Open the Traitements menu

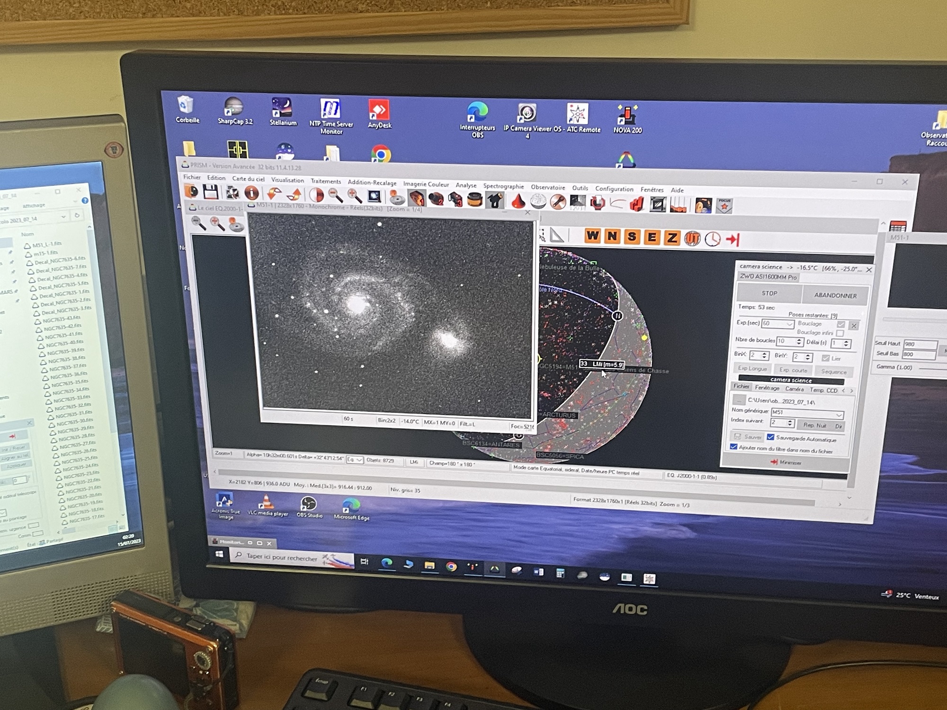tap(326, 181)
